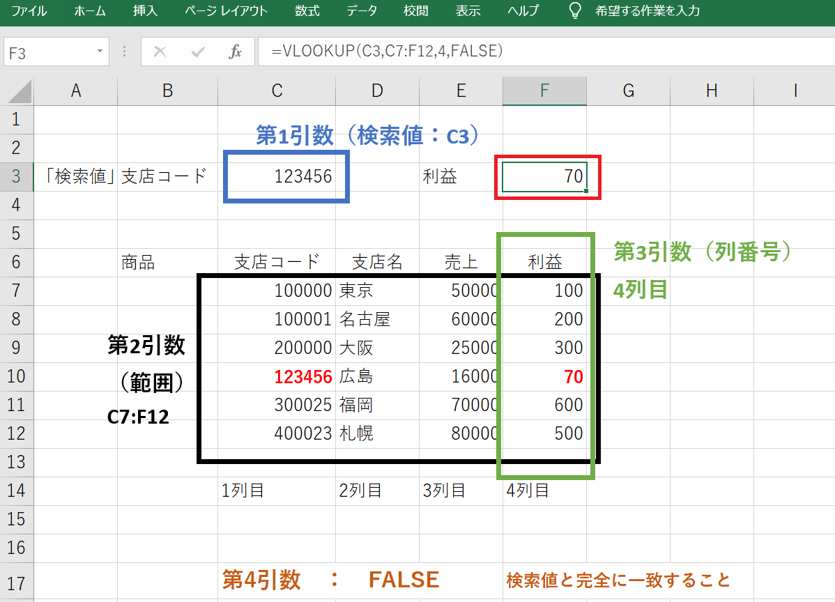
Task: Click the 東京 branch name cell
Action: pos(378,291)
